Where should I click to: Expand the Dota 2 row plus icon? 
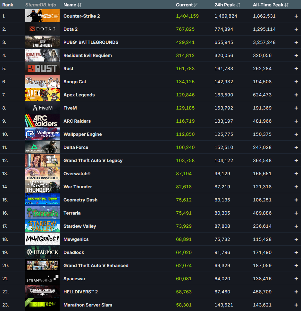click(296, 29)
